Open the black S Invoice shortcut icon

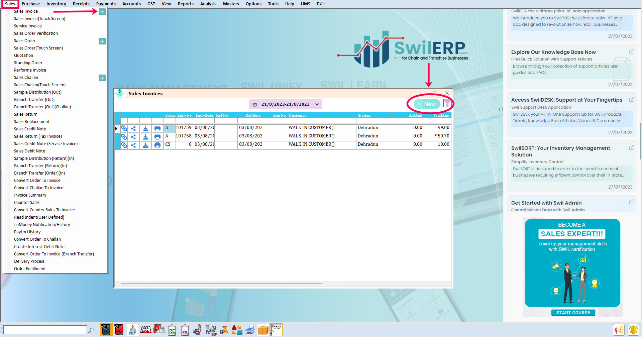(x=106, y=330)
